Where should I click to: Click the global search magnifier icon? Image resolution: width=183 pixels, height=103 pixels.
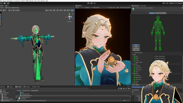[167, 3]
